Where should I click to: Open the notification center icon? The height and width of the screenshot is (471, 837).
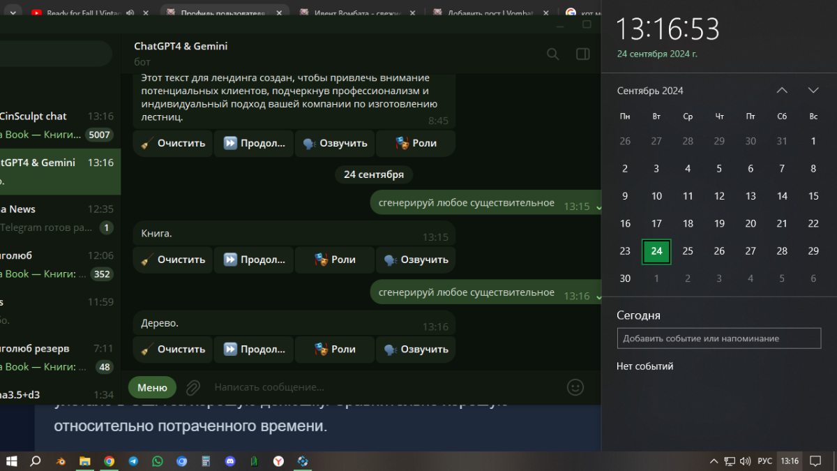[x=817, y=461]
